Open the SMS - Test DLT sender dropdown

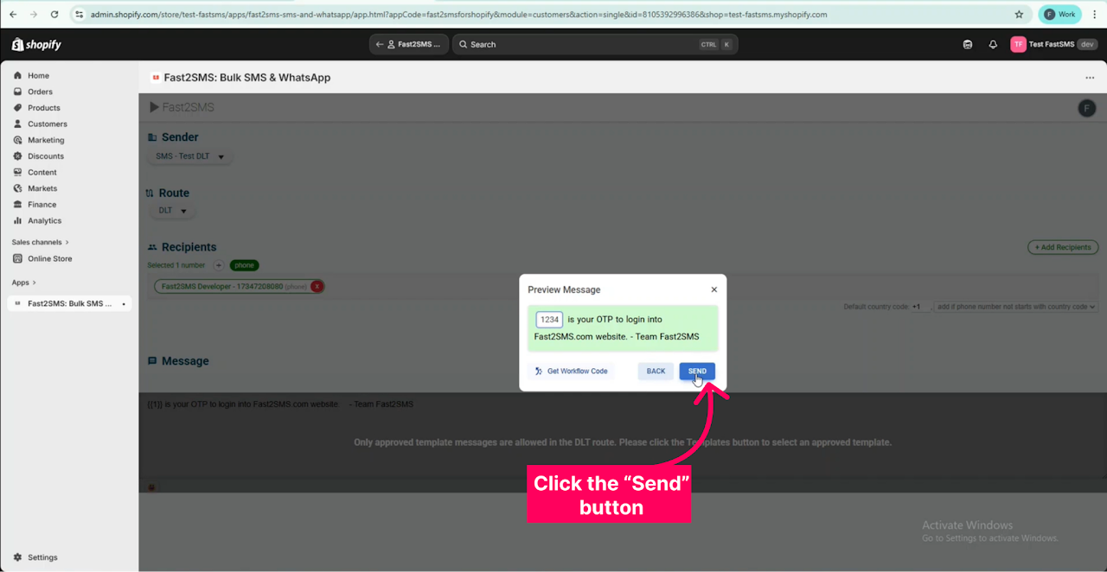coord(189,156)
